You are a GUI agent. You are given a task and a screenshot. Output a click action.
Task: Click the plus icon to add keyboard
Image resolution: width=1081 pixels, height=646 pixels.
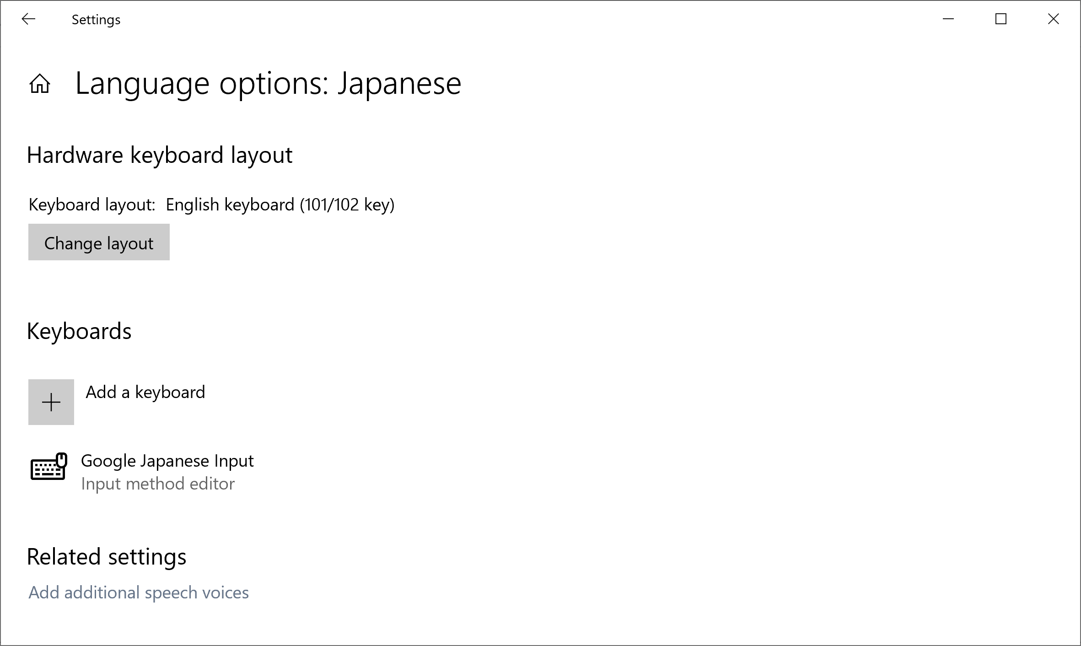(x=51, y=402)
